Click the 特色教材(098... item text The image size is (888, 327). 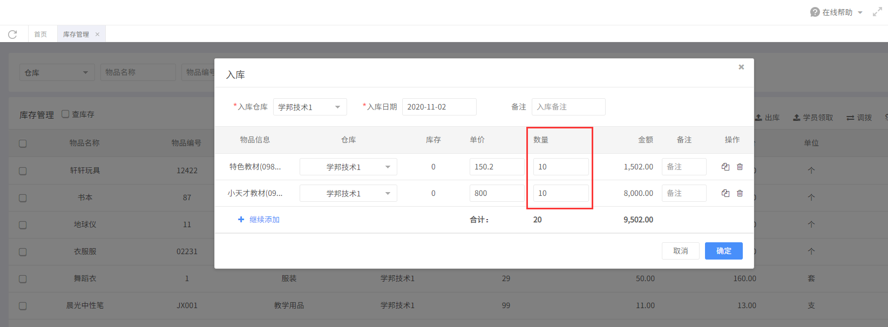tap(255, 167)
